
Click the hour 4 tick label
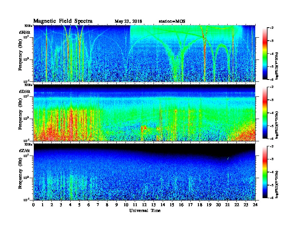click(70, 205)
